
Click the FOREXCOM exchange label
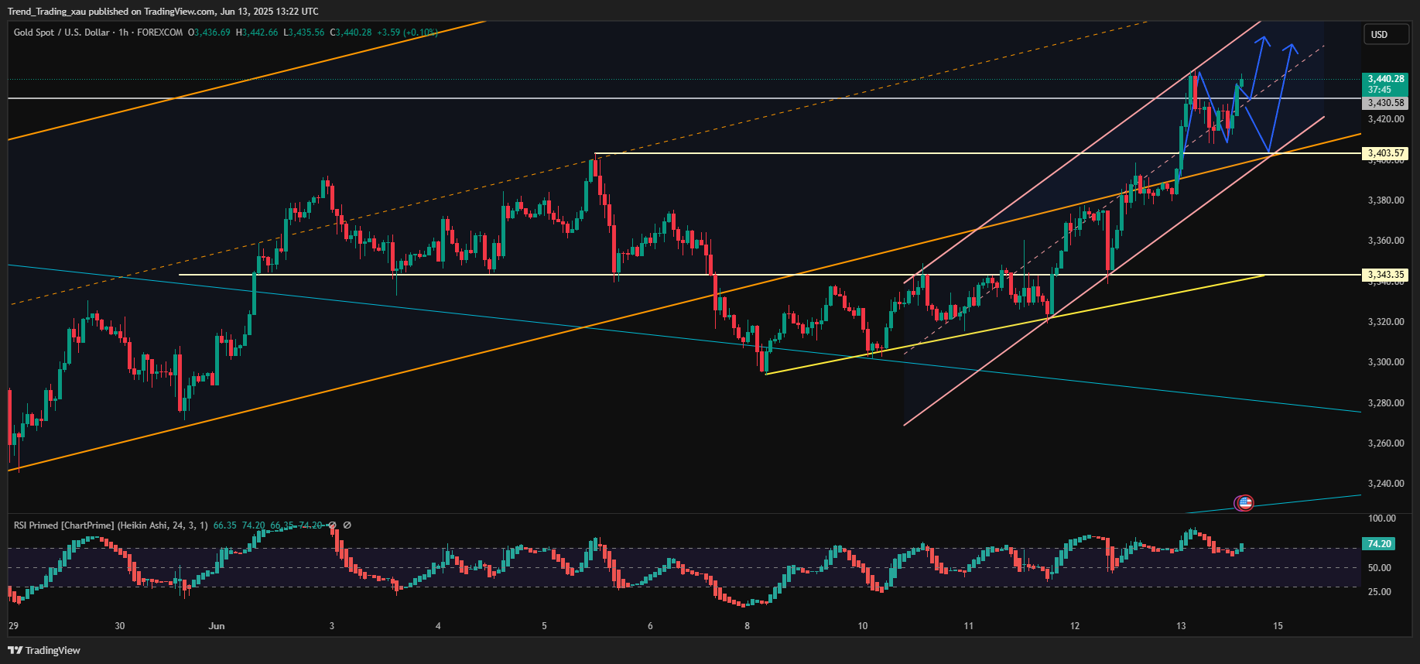tap(160, 33)
